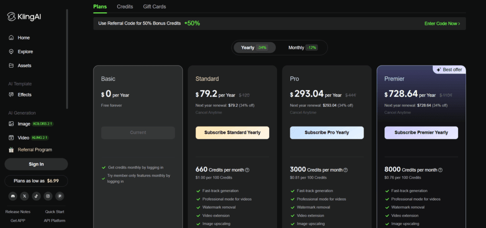This screenshot has width=486, height=228.
Task: Click Premier's 'Image upscaling' feature
Action: 405,224
